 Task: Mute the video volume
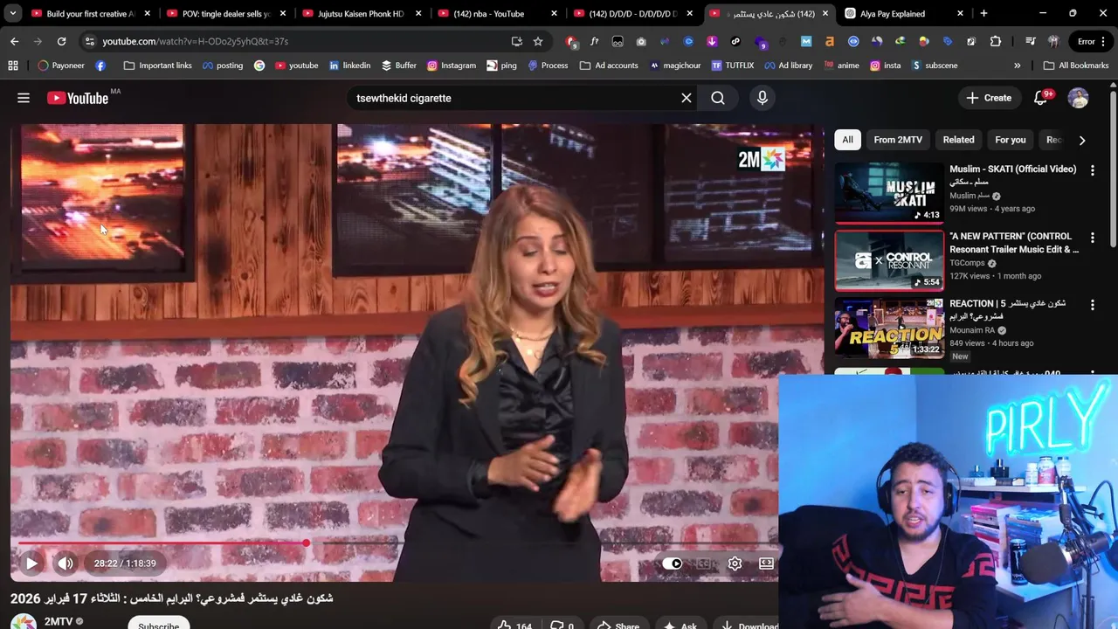(x=66, y=563)
